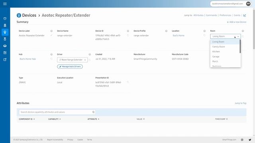Click Jump to Top link
The image size is (255, 143).
pos(240,103)
